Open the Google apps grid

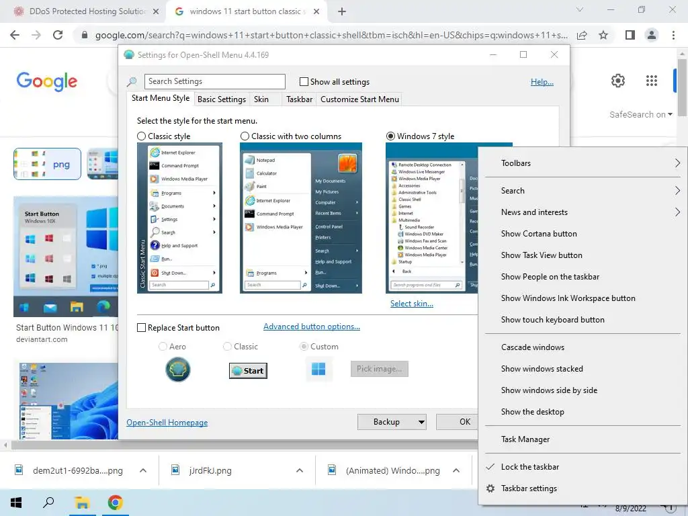pyautogui.click(x=652, y=81)
